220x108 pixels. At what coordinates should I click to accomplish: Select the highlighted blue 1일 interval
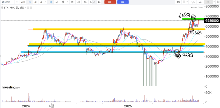(29, 2)
